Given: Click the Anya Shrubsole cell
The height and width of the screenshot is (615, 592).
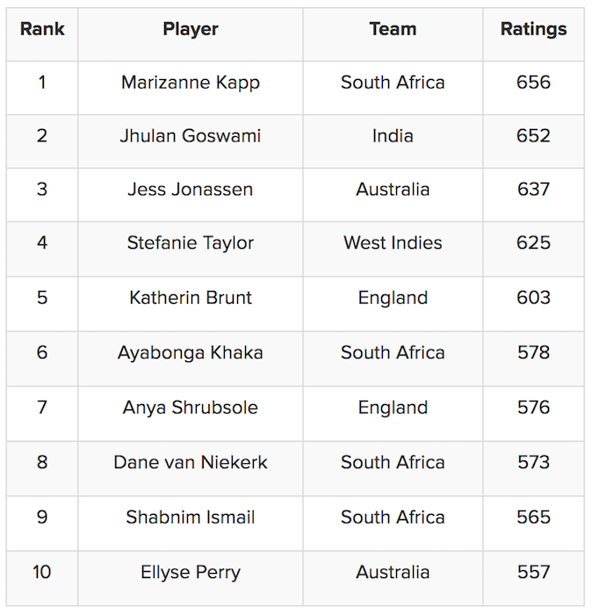Looking at the screenshot, I should tap(191, 408).
